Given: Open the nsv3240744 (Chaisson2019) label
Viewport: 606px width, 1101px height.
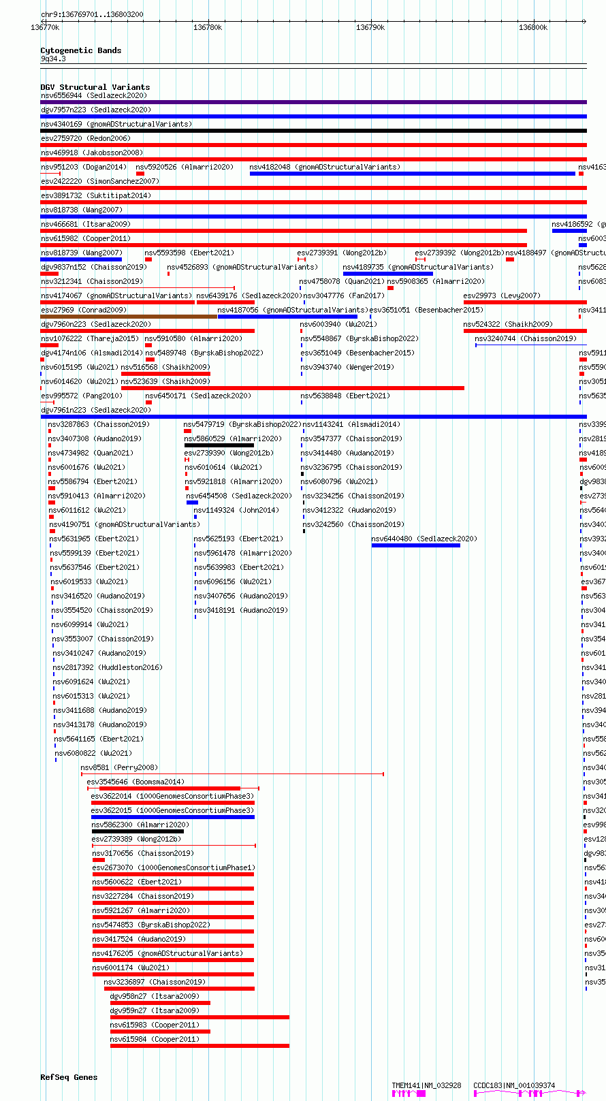Looking at the screenshot, I should point(526,338).
